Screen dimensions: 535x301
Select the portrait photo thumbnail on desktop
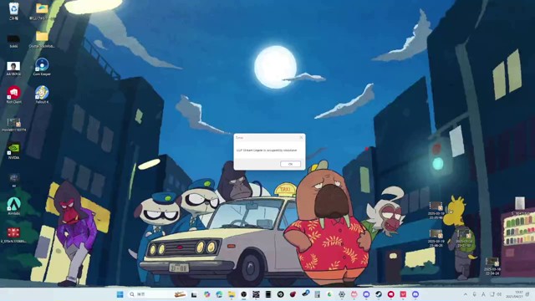click(13, 69)
